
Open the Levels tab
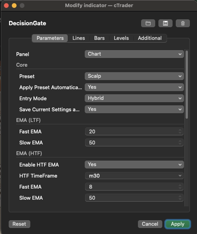click(121, 38)
